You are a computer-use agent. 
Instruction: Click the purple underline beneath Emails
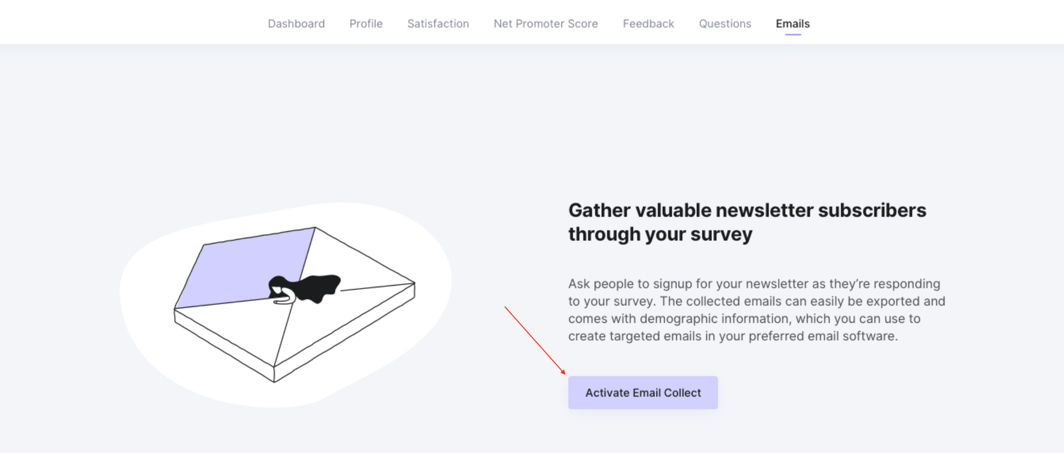click(793, 35)
